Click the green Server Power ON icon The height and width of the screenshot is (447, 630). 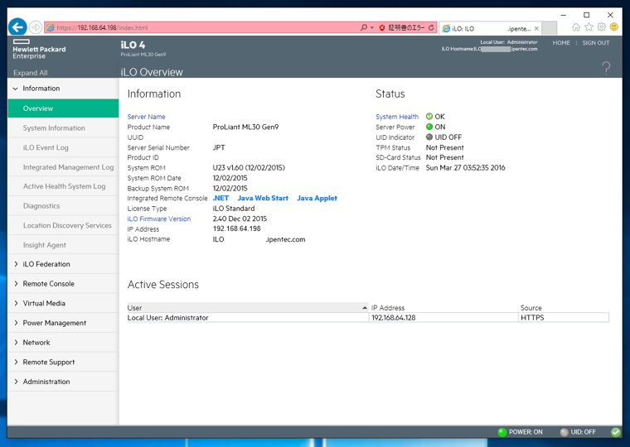pyautogui.click(x=429, y=127)
